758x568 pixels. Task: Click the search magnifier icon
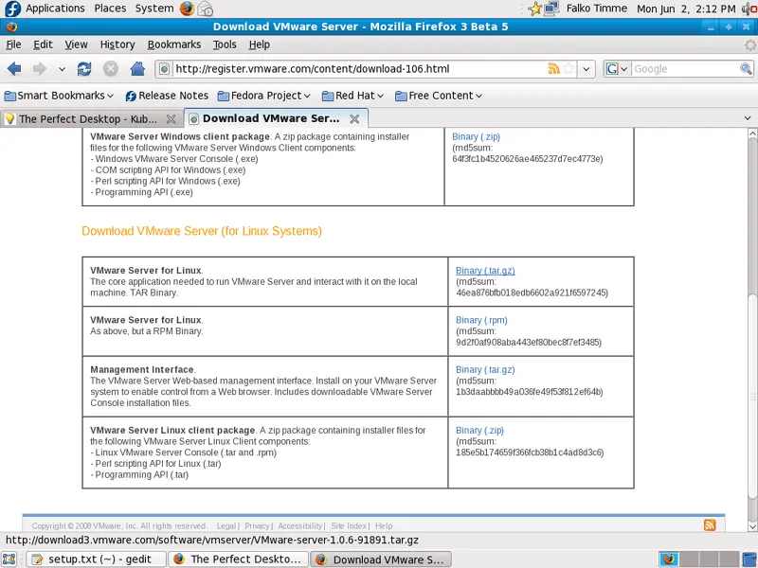click(746, 69)
